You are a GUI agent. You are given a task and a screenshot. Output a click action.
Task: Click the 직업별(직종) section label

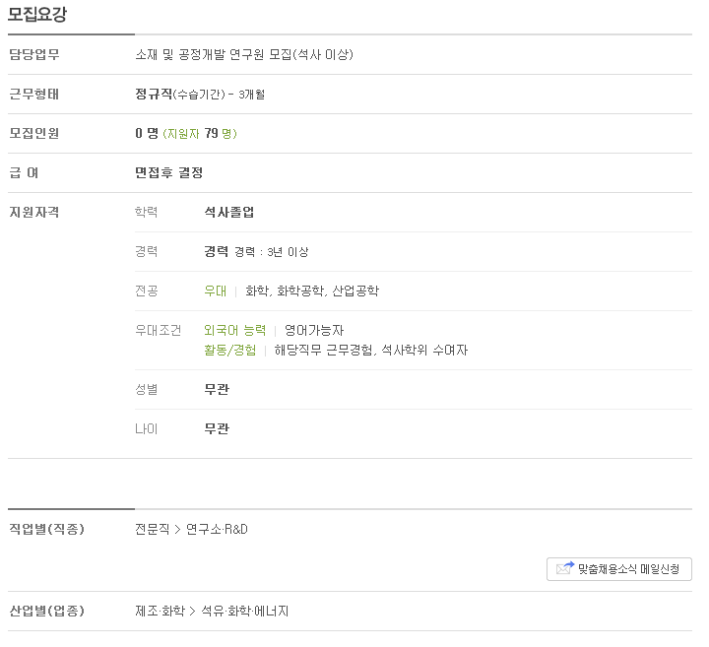click(46, 530)
